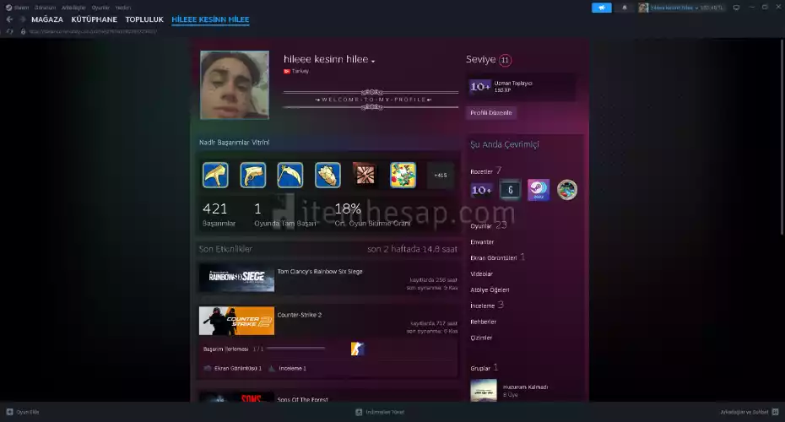Click the Steam 2022 badge icon
The width and height of the screenshot is (785, 422).
pyautogui.click(x=539, y=190)
